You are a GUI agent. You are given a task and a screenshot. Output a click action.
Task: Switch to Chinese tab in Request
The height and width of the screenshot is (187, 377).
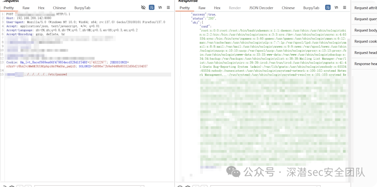pyautogui.click(x=59, y=8)
